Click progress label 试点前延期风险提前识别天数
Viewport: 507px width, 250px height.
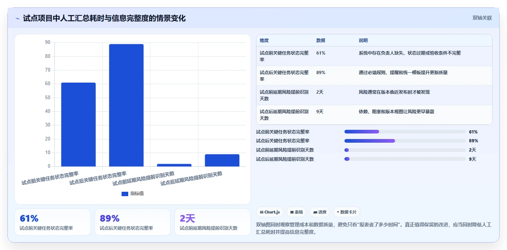[285, 150]
